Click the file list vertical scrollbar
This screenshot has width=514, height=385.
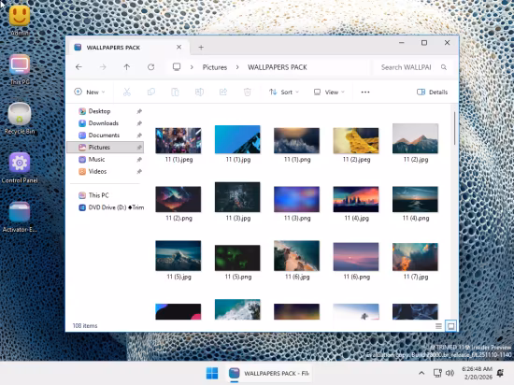[x=455, y=128]
